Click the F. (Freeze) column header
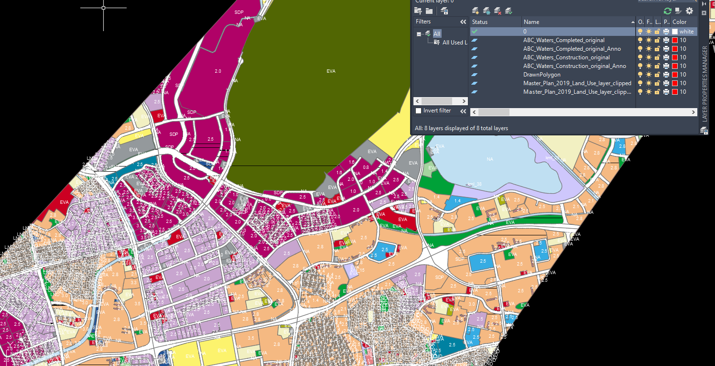The width and height of the screenshot is (715, 366). tap(649, 22)
